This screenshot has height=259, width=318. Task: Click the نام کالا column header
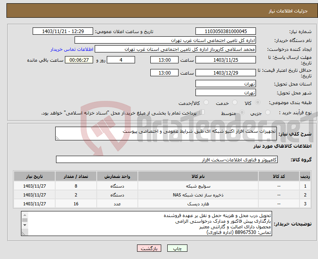[x=198, y=176]
